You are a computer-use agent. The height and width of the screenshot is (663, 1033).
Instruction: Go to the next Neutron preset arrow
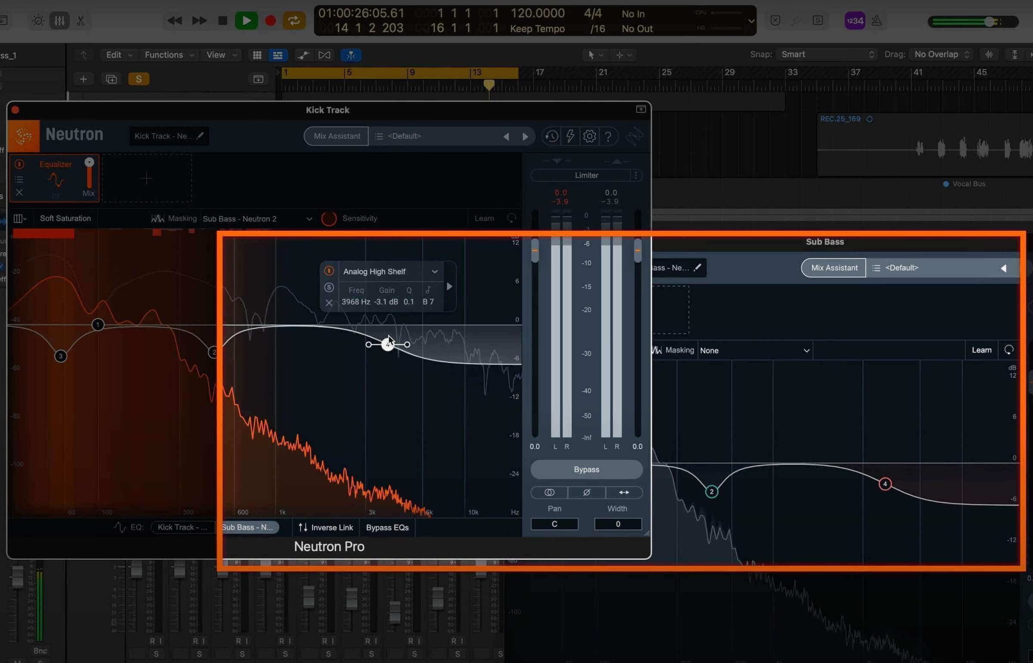[525, 136]
